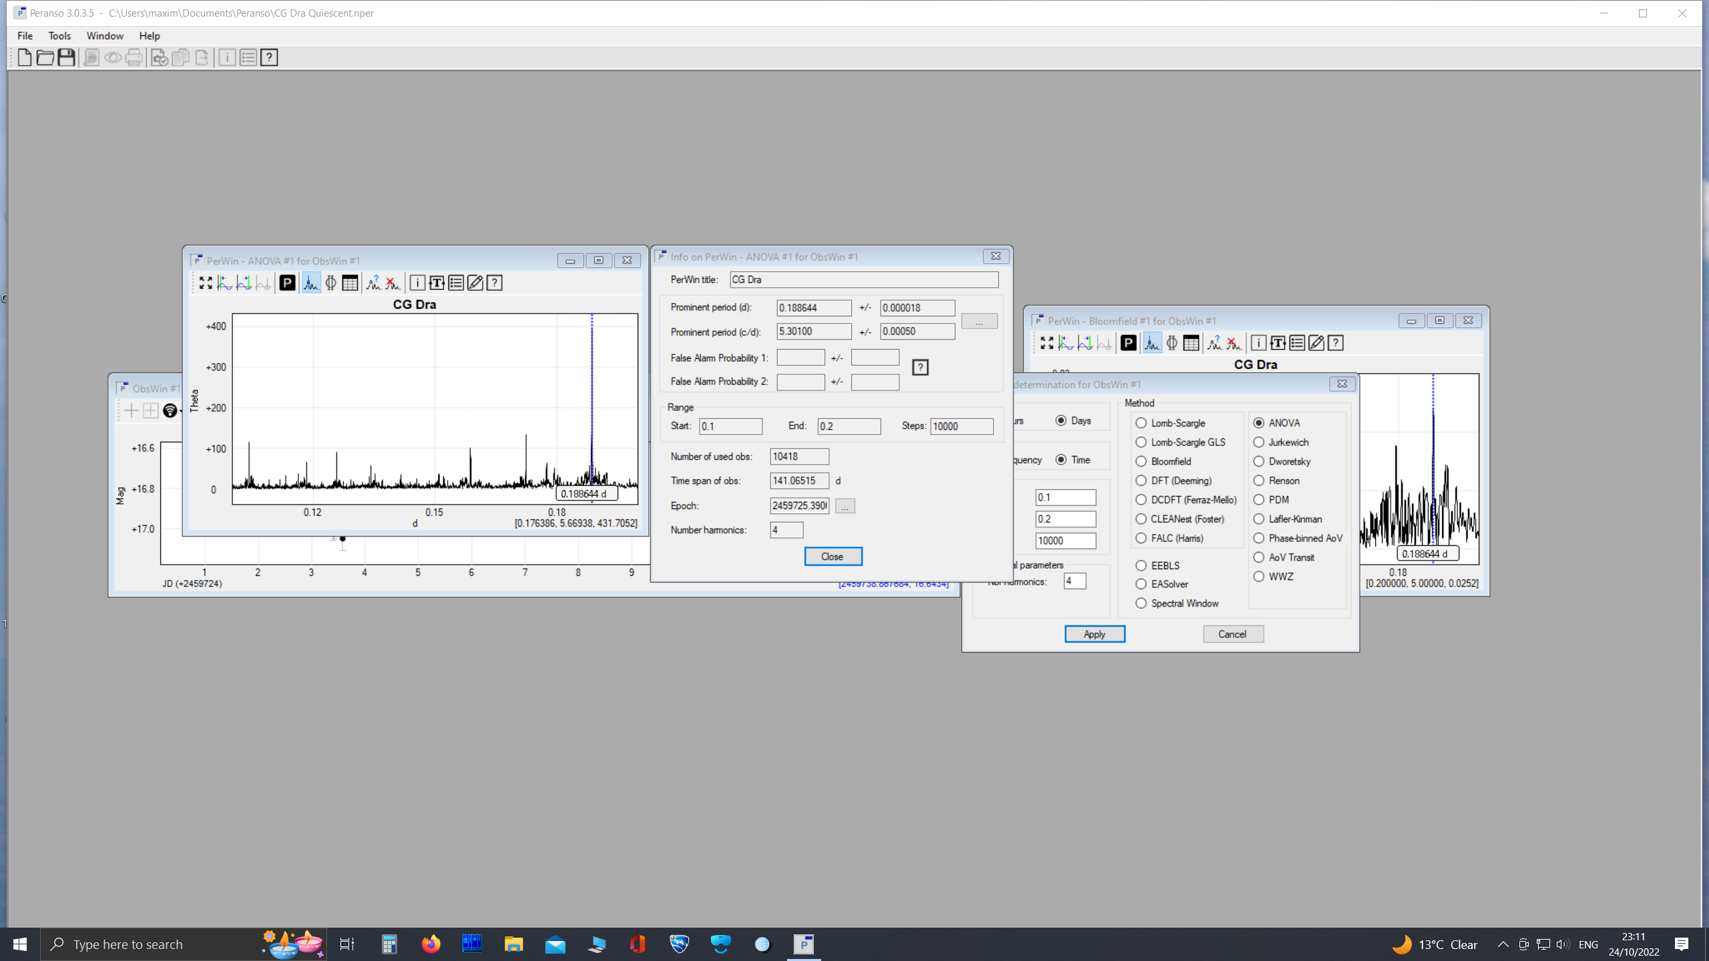Select the Lomb-Scargle method
This screenshot has height=961, width=1709.
pyautogui.click(x=1141, y=423)
